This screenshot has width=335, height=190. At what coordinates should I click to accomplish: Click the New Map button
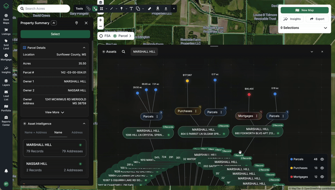pyautogui.click(x=304, y=10)
